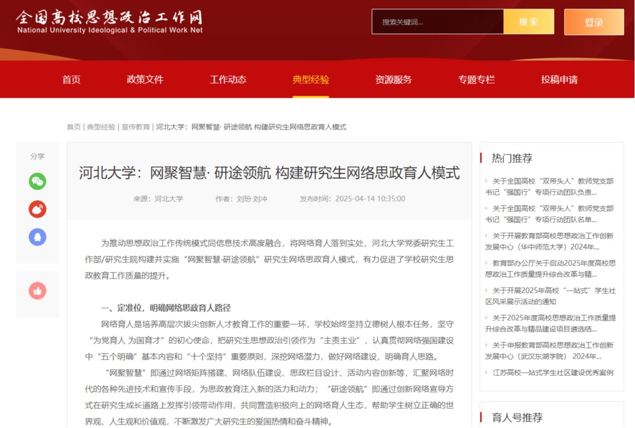The image size is (635, 428).
Task: Click the 登录 login button
Action: [594, 22]
